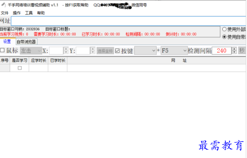Click the 已学习时长 status text
247x158 pixels.
[x=101, y=34]
